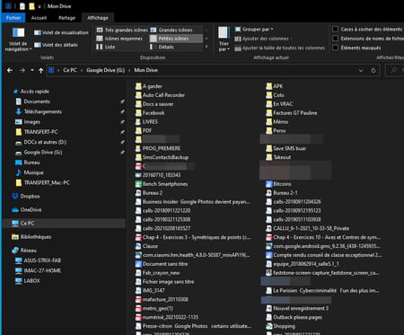The image size is (404, 335).
Task: Select file Nouvel enregistrement 3
Action: pyautogui.click(x=301, y=308)
